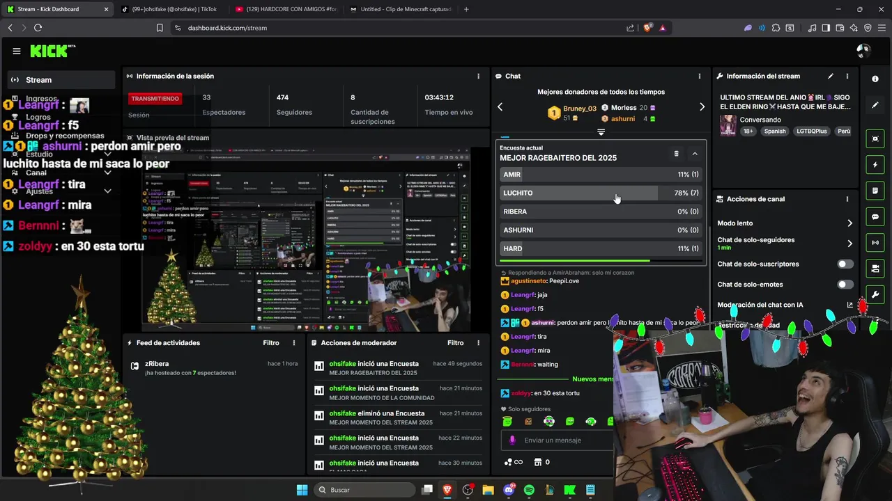Open Acciones de canal options menu

pos(847,199)
